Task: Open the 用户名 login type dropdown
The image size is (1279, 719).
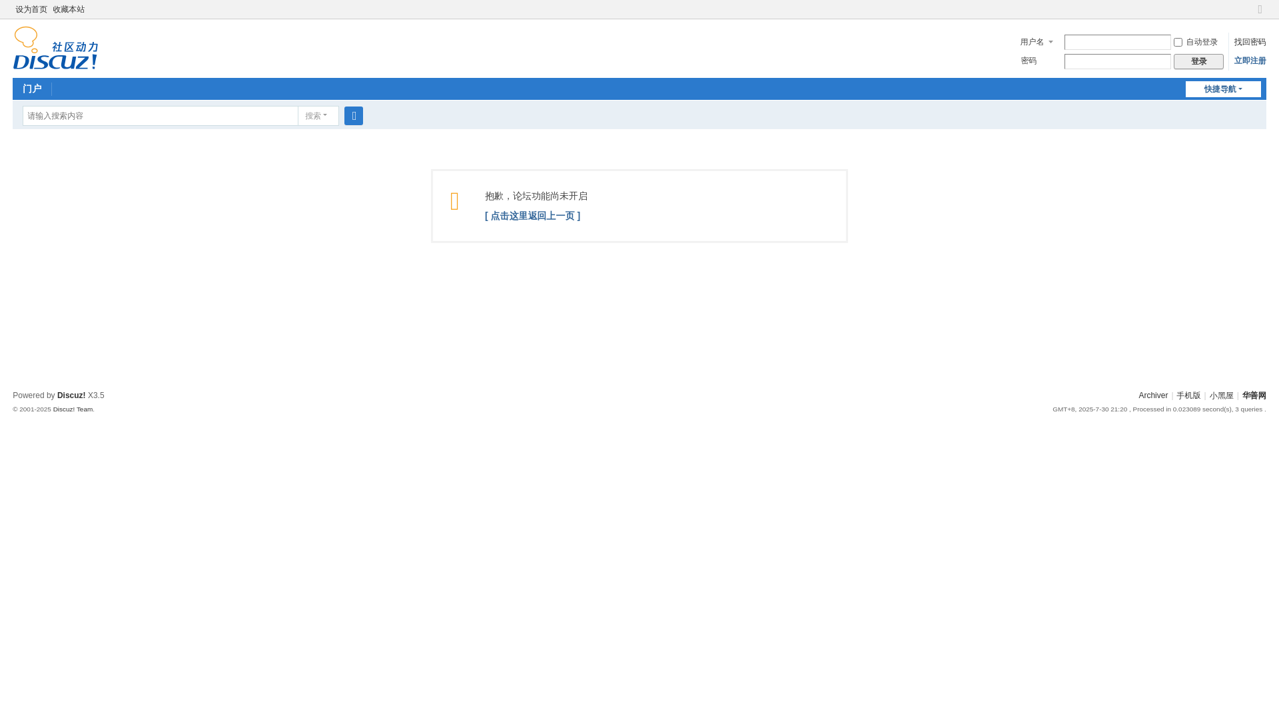Action: click(x=1037, y=42)
